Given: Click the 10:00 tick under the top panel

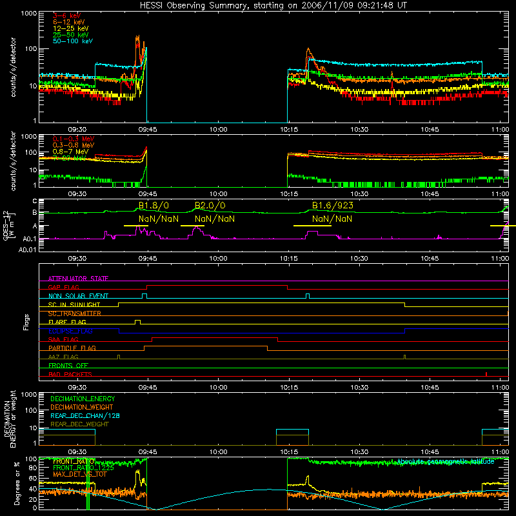Looking at the screenshot, I should click(219, 130).
